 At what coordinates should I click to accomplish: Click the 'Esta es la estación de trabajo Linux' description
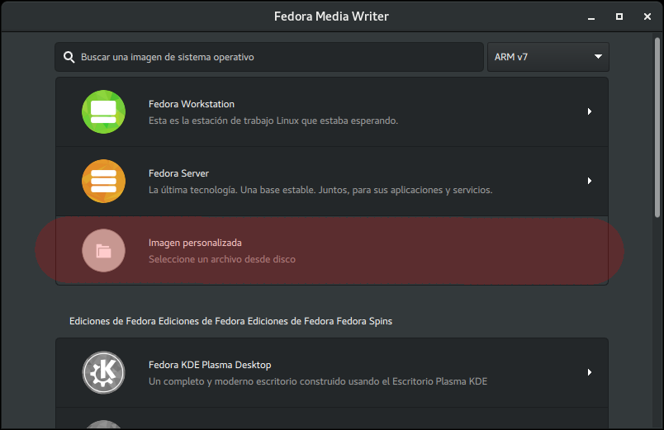tap(273, 120)
